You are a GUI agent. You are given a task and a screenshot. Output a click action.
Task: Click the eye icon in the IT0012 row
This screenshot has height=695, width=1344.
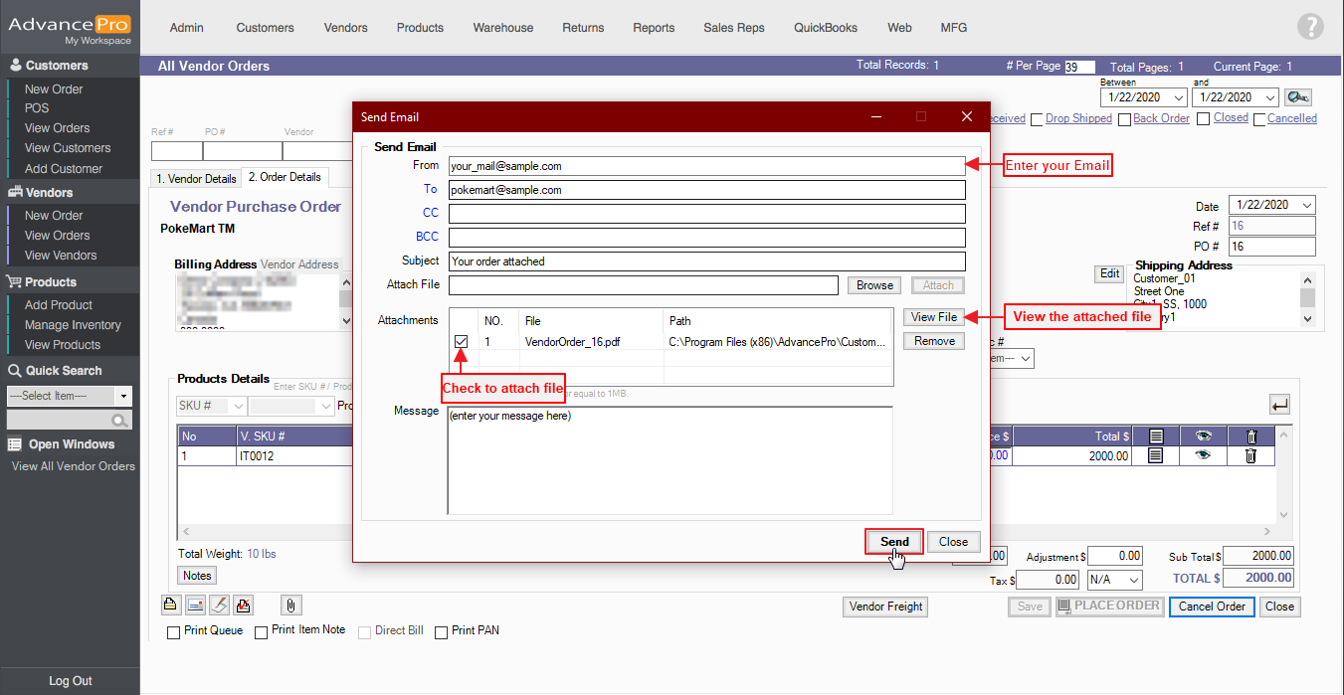pos(1203,455)
